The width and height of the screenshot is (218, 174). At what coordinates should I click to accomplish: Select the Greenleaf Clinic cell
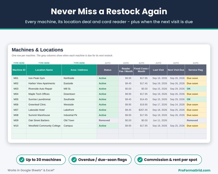click(x=44, y=105)
